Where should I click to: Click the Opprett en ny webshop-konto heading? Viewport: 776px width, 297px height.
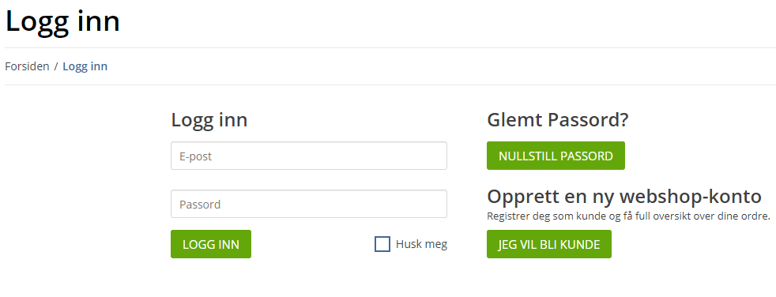point(624,197)
